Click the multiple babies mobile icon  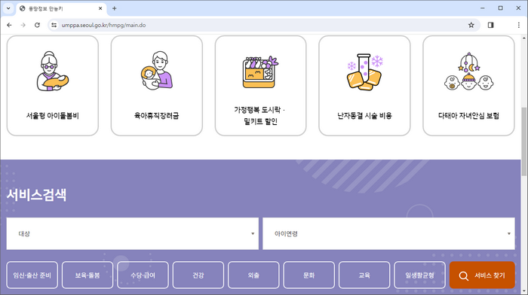coord(468,71)
